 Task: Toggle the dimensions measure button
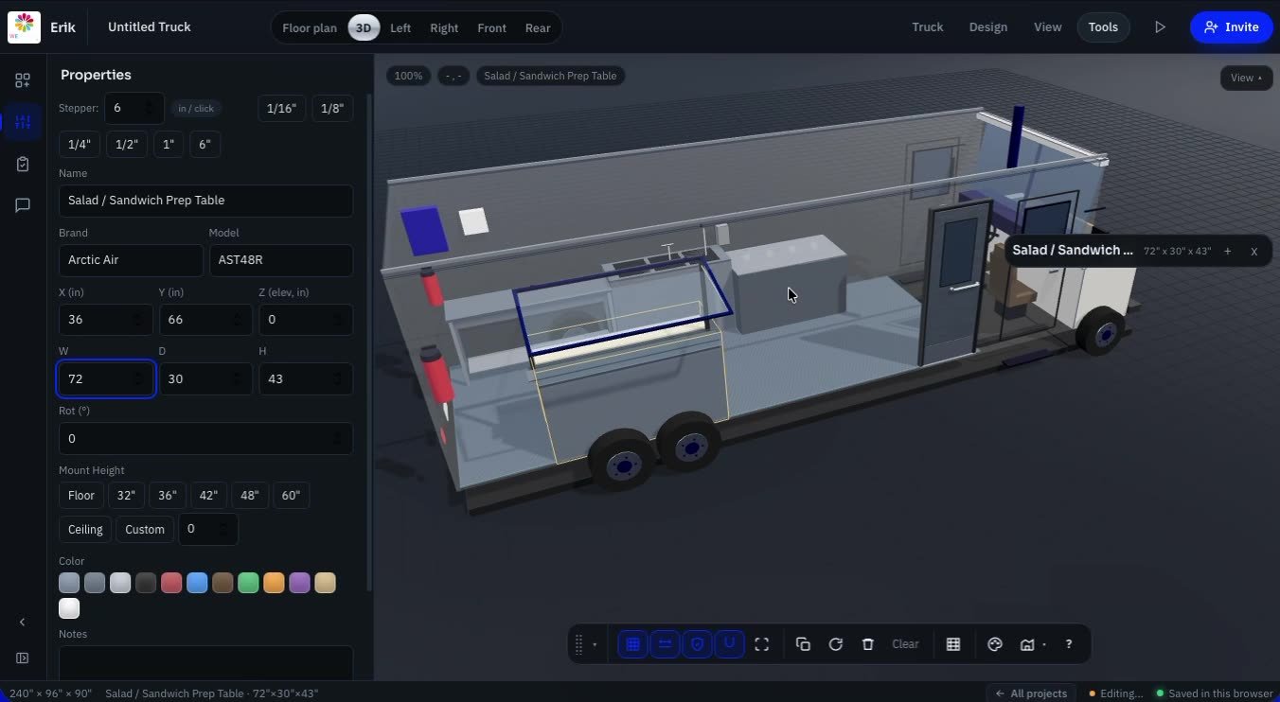(665, 644)
